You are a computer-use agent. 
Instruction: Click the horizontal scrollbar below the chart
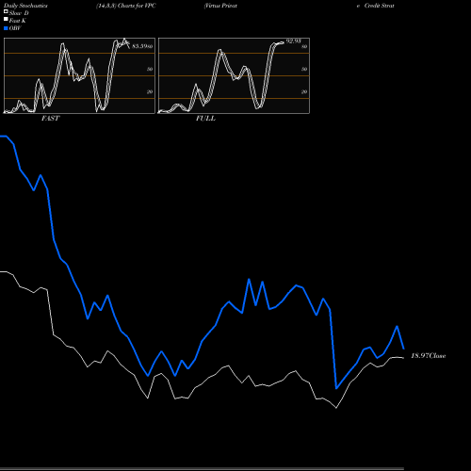point(202,469)
